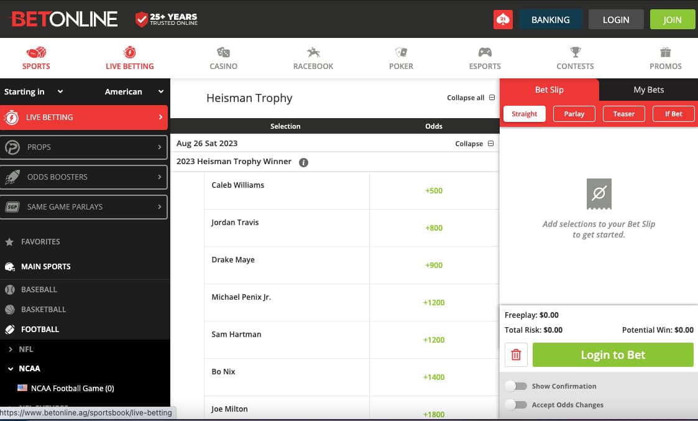Select Michael Penix Jr. +1200 odds
Image resolution: width=698 pixels, height=421 pixels.
pyautogui.click(x=434, y=302)
